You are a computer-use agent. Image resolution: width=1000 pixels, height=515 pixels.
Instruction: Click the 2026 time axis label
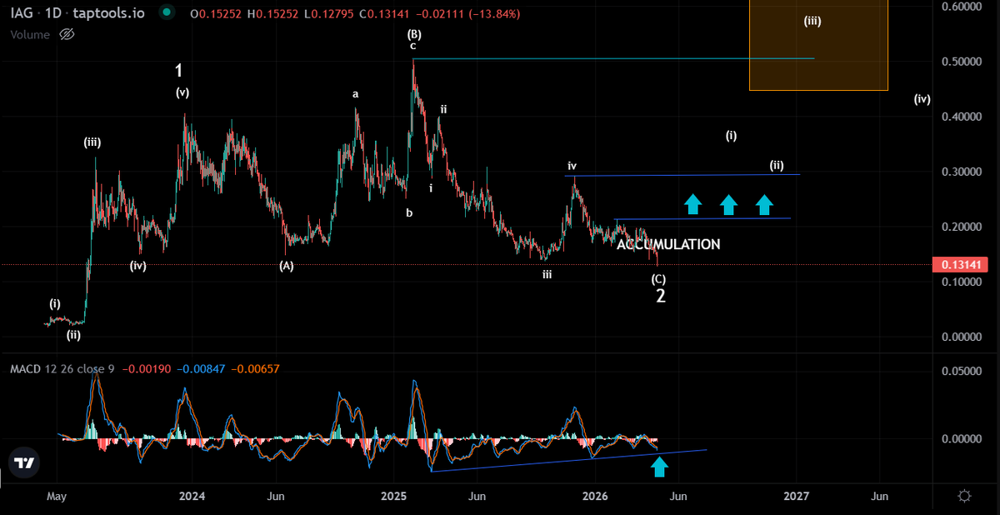(595, 496)
